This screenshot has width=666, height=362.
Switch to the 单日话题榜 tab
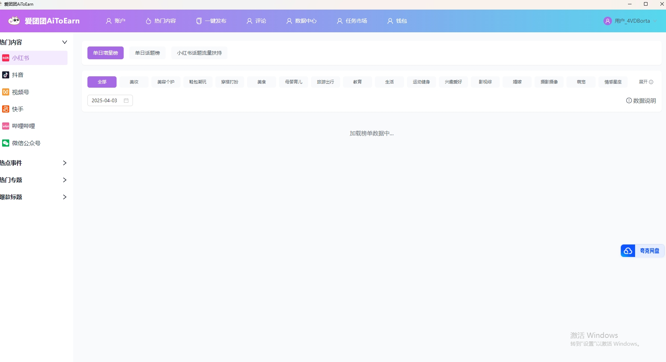point(147,53)
